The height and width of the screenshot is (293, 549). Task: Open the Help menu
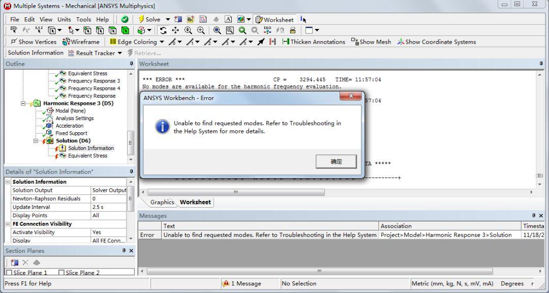103,19
